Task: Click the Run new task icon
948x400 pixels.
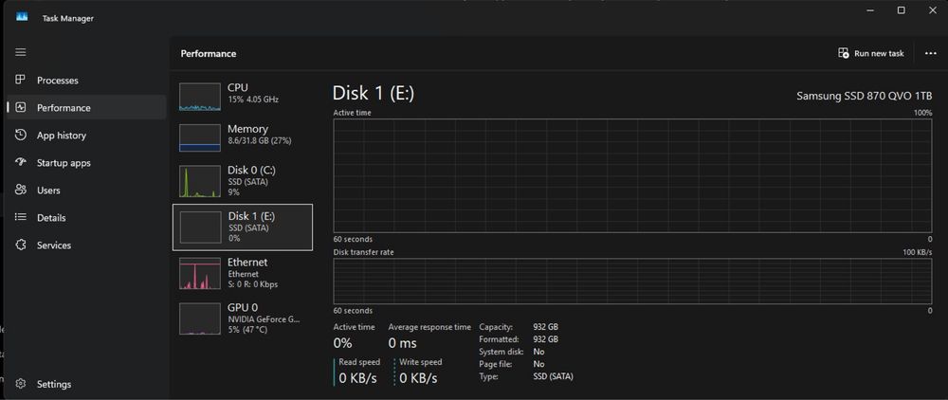Action: point(844,53)
